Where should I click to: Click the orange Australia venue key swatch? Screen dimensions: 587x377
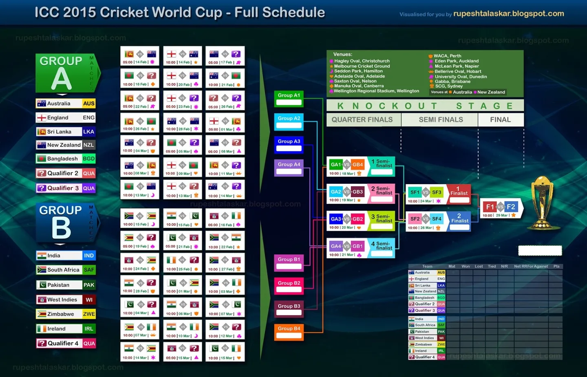tap(450, 92)
